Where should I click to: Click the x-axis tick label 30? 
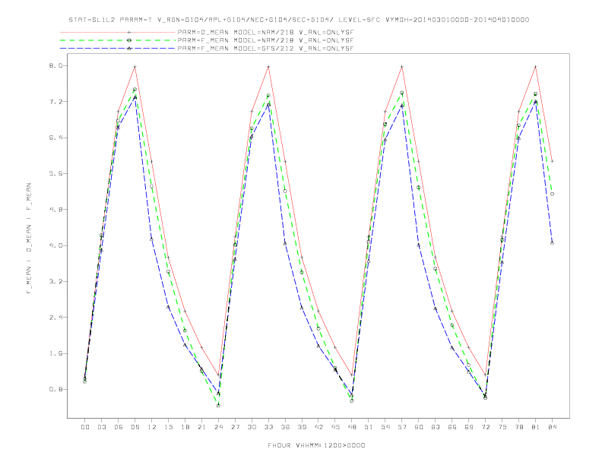[x=252, y=427]
